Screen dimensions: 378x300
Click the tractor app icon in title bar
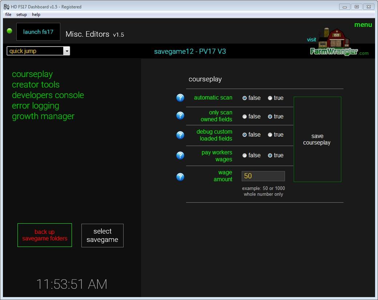click(x=6, y=7)
